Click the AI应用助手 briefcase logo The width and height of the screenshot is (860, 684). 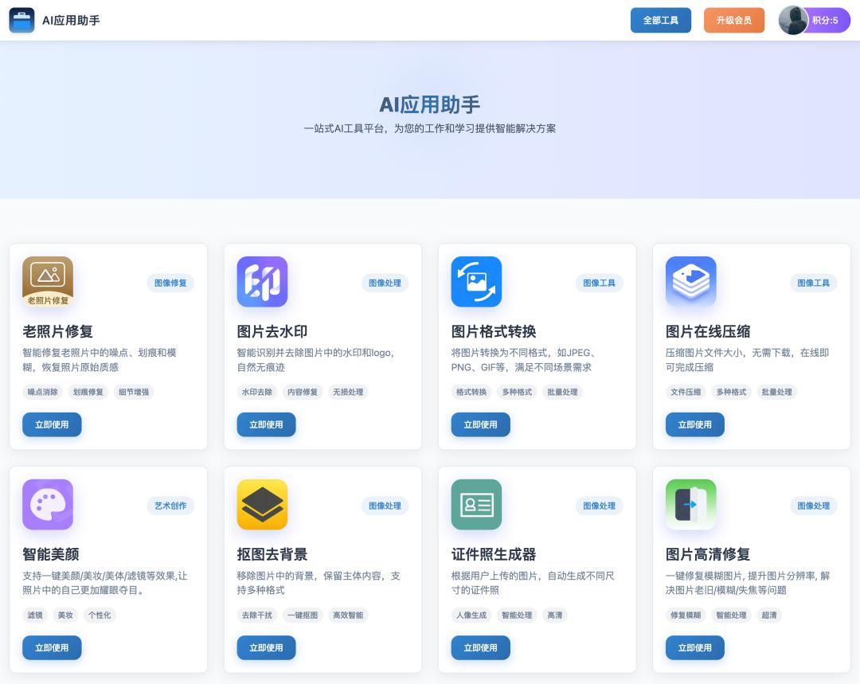click(x=21, y=20)
